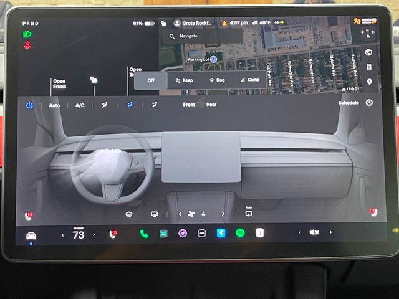Tap the 73 temperature setting
This screenshot has width=399, height=299.
click(x=79, y=235)
